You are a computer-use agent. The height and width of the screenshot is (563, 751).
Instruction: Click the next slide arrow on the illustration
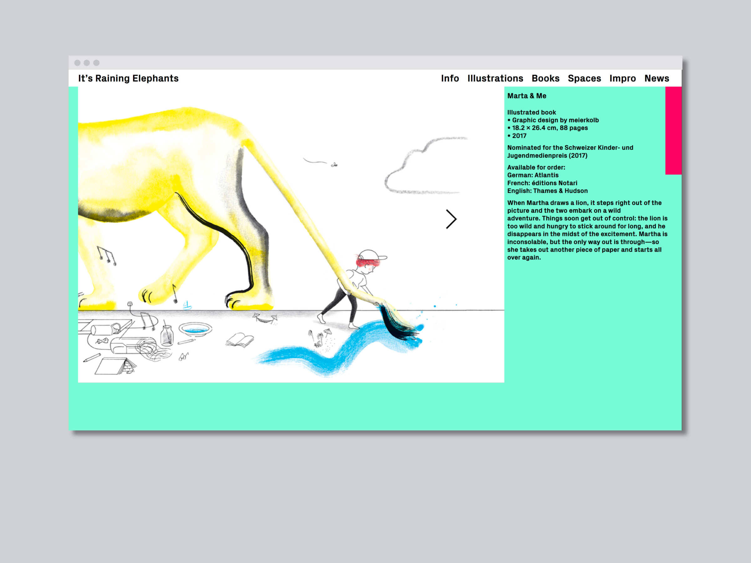451,219
